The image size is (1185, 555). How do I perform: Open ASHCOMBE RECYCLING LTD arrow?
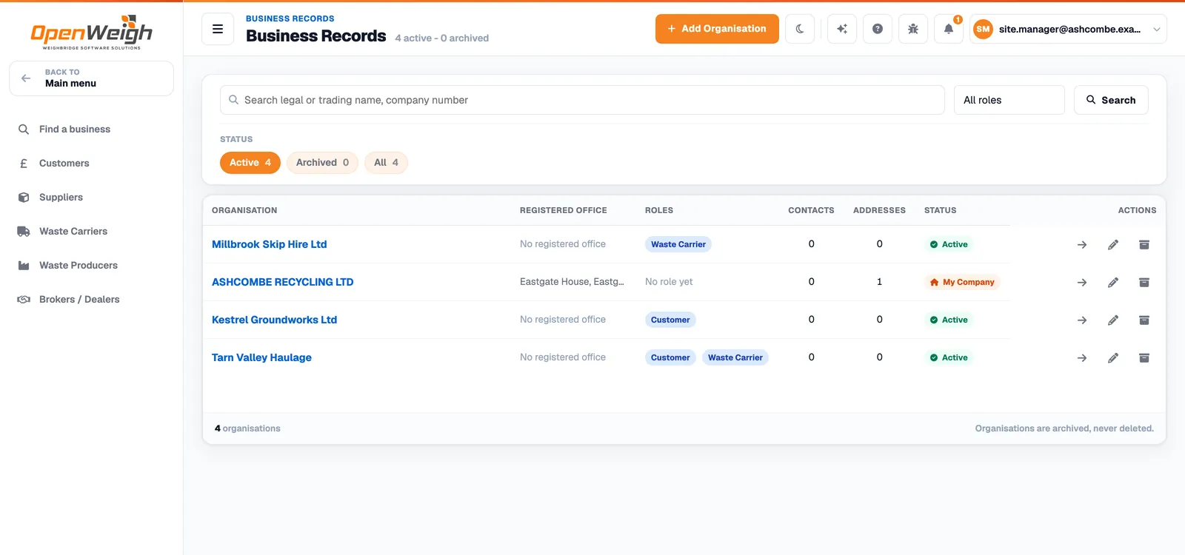(x=1082, y=282)
